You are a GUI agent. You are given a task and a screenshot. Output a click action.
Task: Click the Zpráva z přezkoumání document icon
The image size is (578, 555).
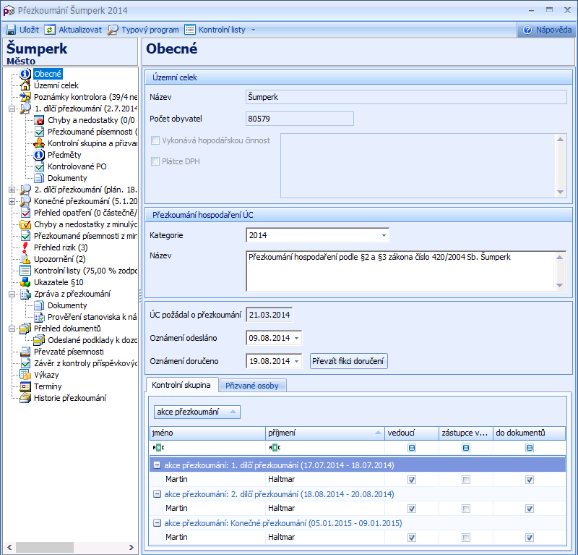point(25,294)
